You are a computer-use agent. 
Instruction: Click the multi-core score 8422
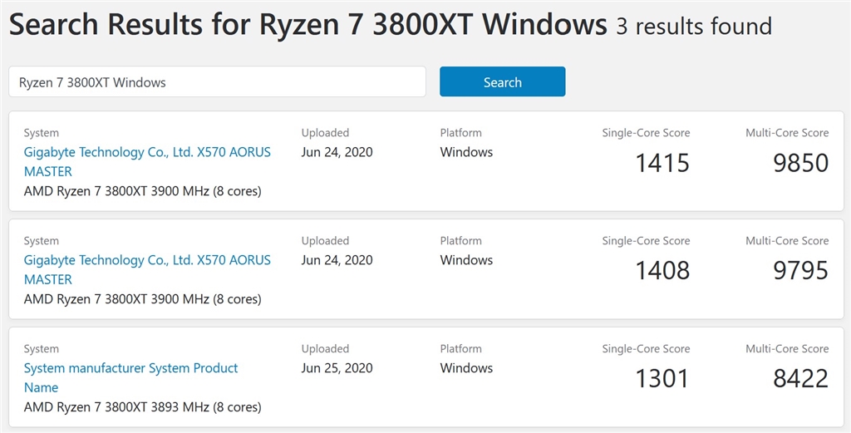(x=800, y=378)
